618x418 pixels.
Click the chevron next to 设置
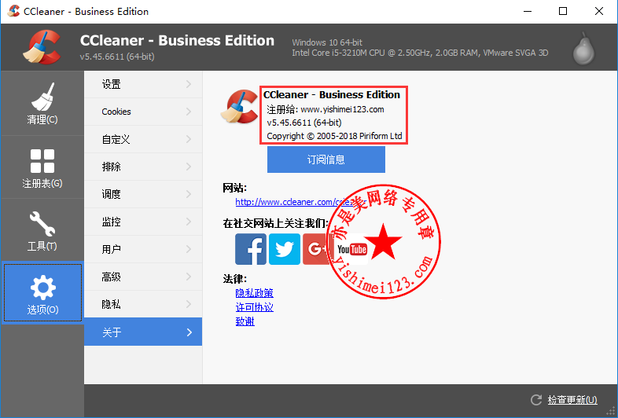189,84
